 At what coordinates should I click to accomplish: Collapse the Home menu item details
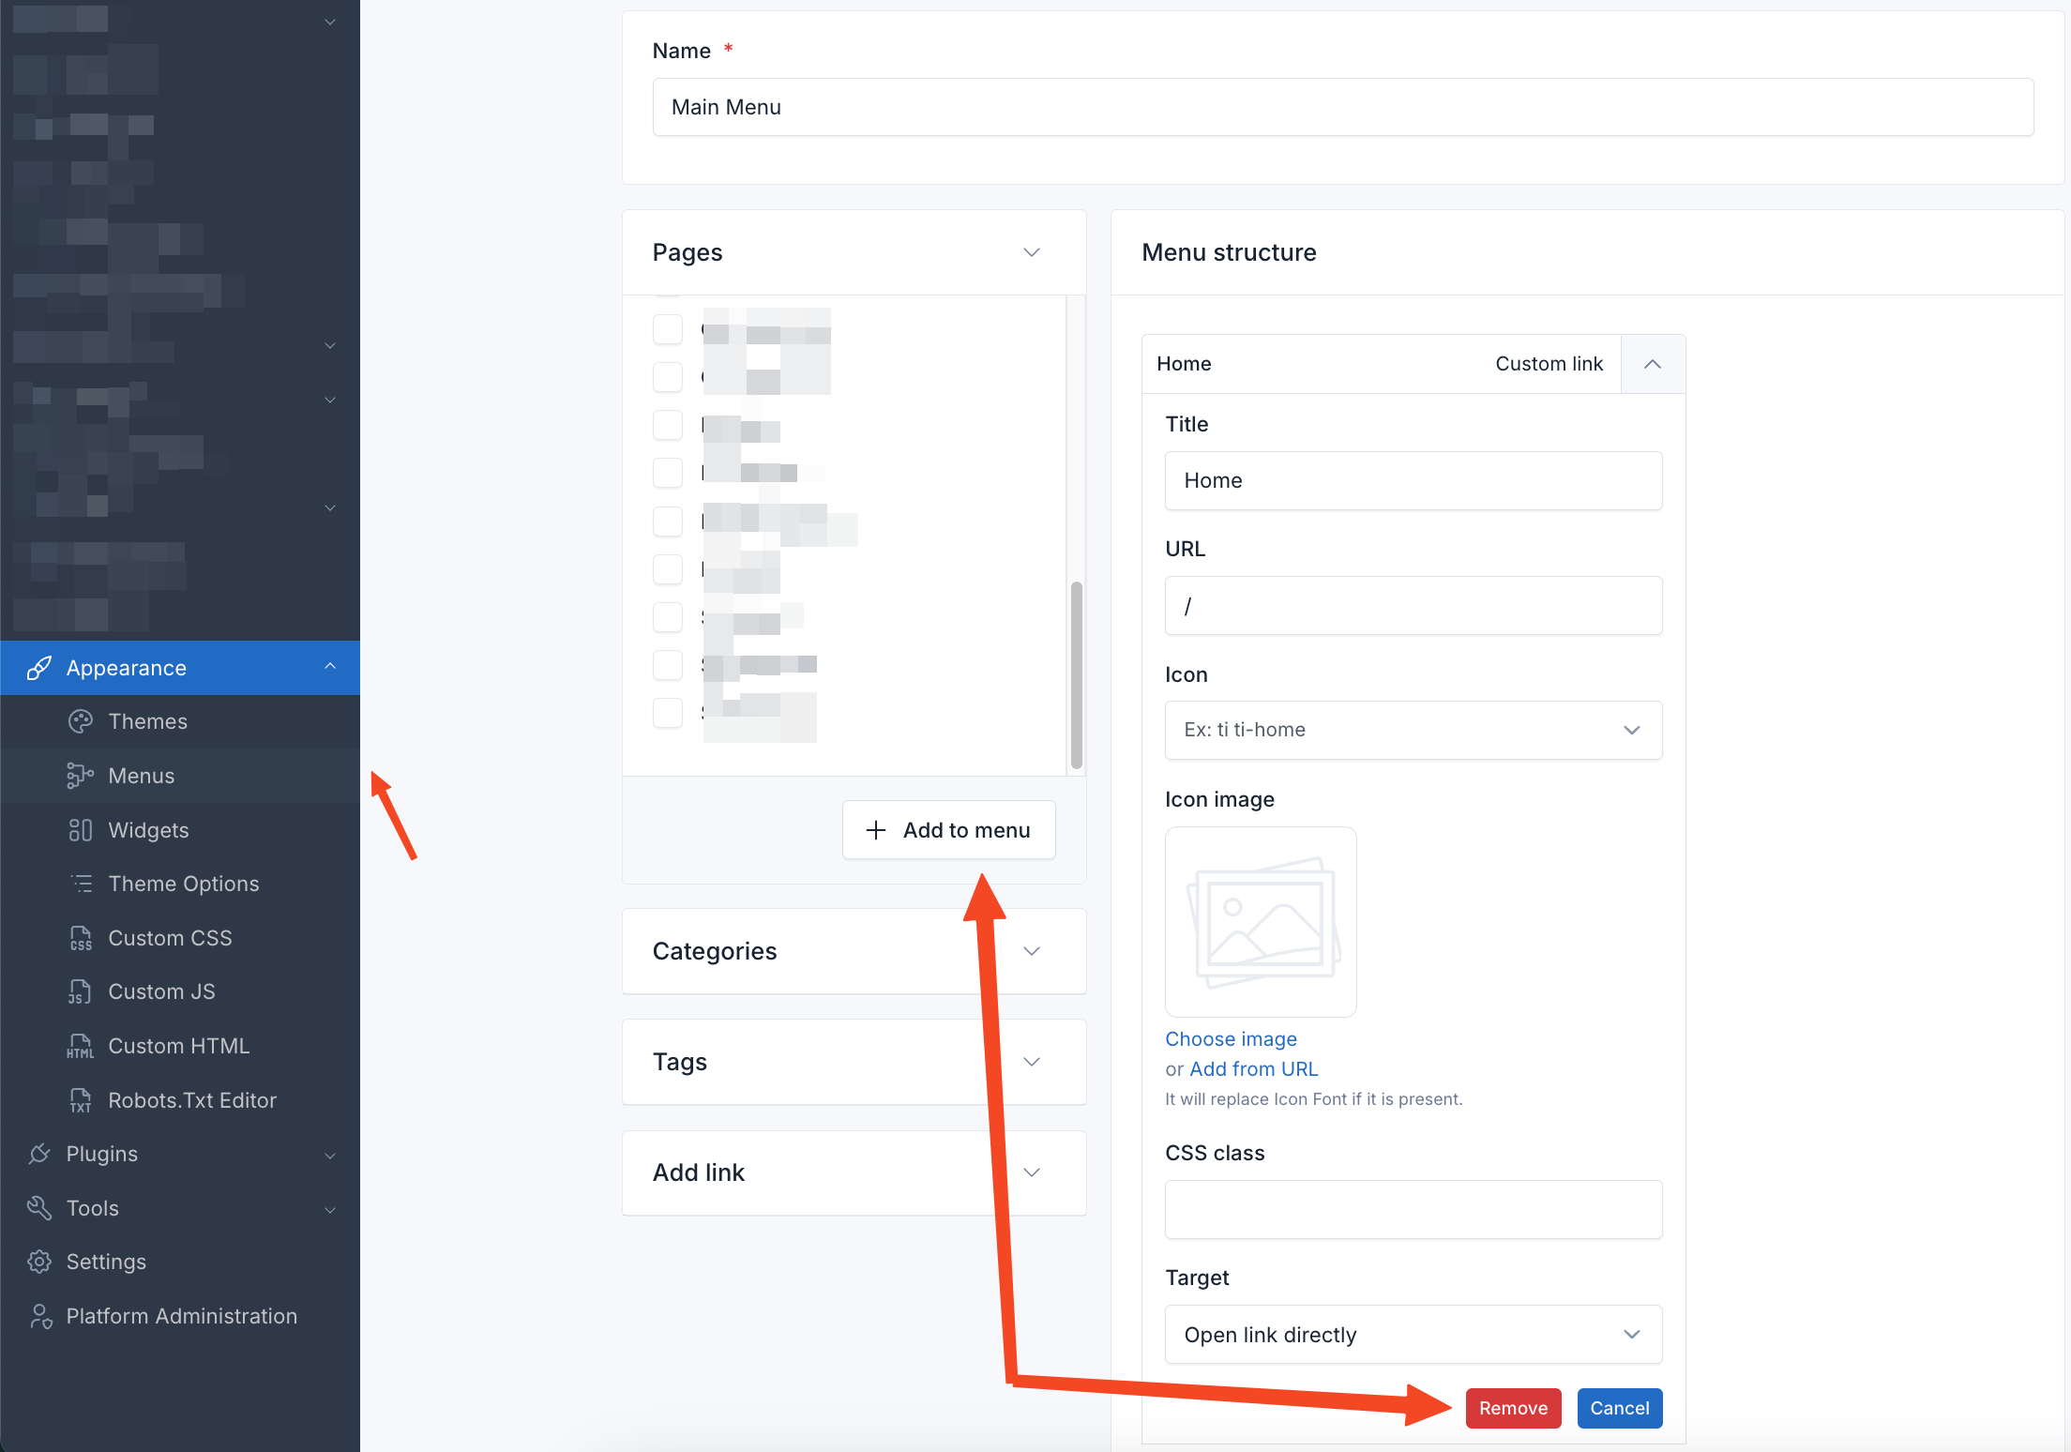(x=1653, y=364)
